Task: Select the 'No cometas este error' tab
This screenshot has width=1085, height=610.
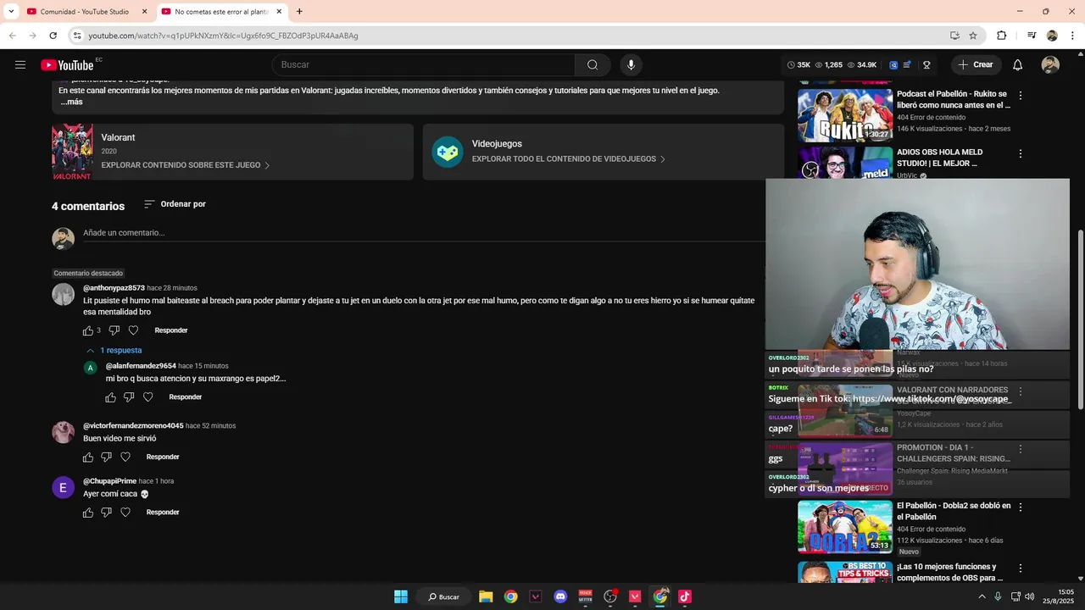Action: (x=222, y=12)
